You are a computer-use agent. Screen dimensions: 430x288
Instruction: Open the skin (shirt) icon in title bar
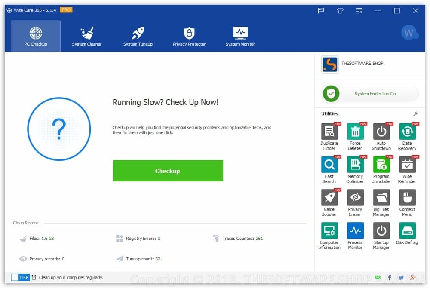coord(340,11)
